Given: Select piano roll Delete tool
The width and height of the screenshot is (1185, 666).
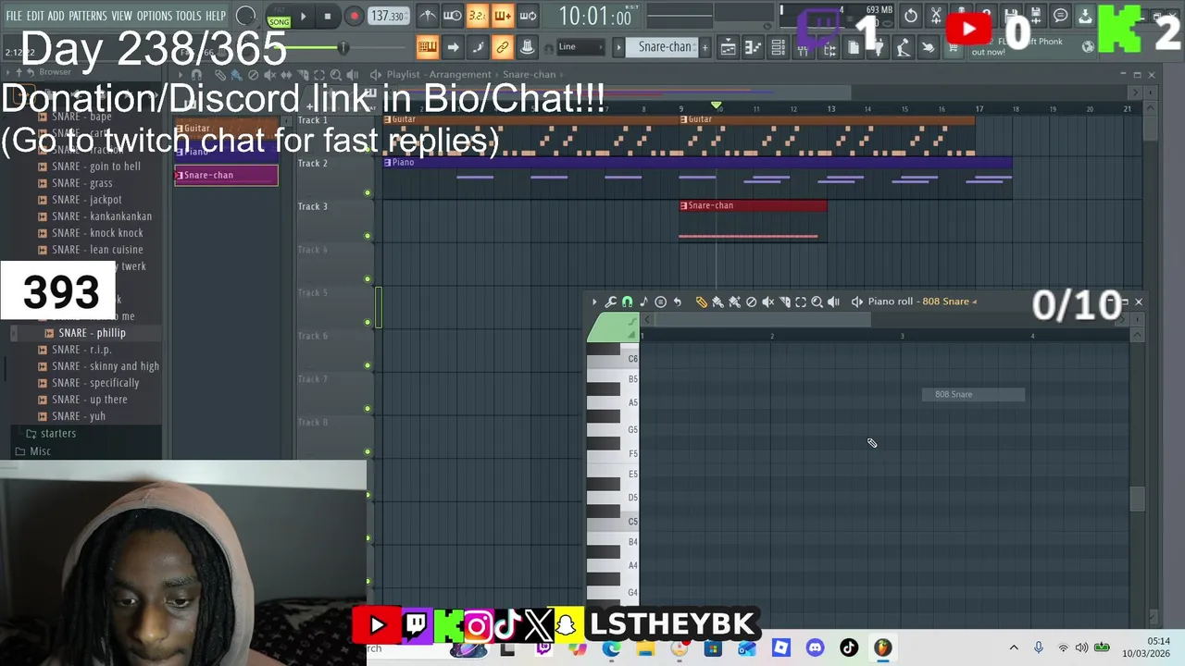Looking at the screenshot, I should (x=751, y=302).
